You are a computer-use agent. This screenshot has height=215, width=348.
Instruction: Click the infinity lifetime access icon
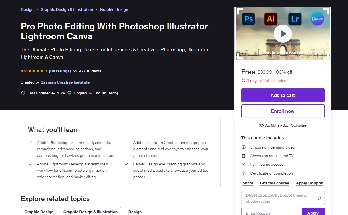coord(244,165)
